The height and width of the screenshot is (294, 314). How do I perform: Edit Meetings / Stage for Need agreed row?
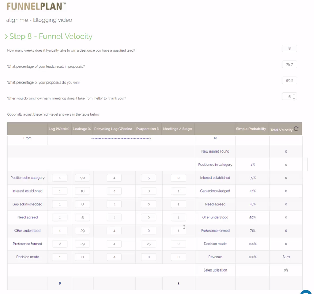click(x=178, y=218)
